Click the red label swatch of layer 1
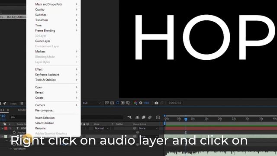Viewport: 277px width, 156px height. pos(6,128)
